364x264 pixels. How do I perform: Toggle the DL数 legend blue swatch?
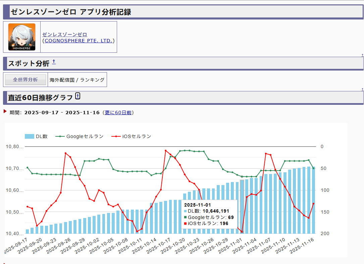(x=30, y=136)
